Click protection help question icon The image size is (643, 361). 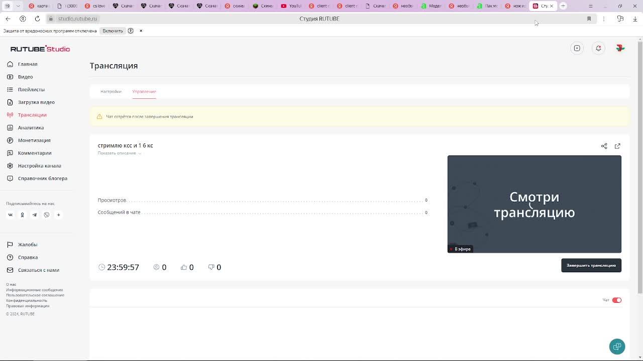tap(131, 31)
